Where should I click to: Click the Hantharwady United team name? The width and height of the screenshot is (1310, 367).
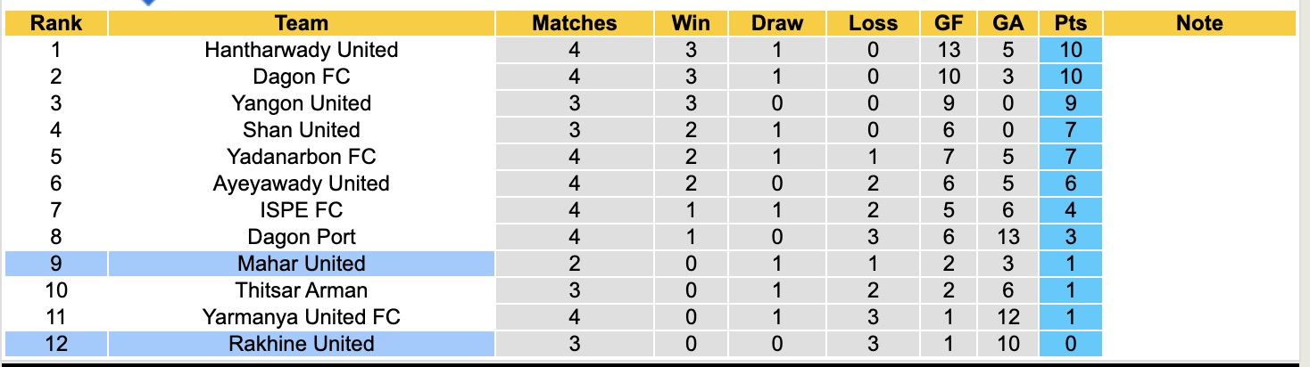301,50
